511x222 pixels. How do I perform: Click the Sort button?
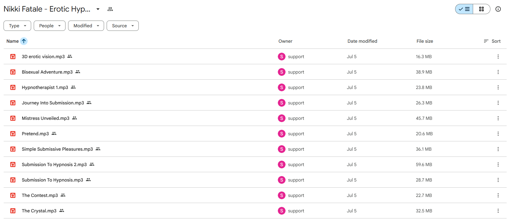coord(492,41)
